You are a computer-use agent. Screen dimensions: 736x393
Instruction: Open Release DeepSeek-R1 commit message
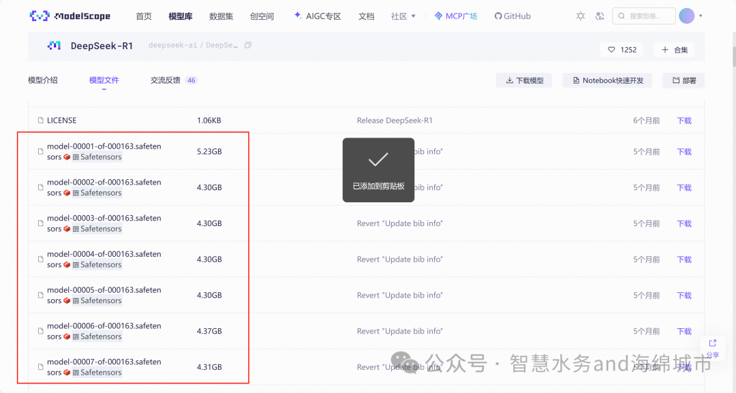395,121
